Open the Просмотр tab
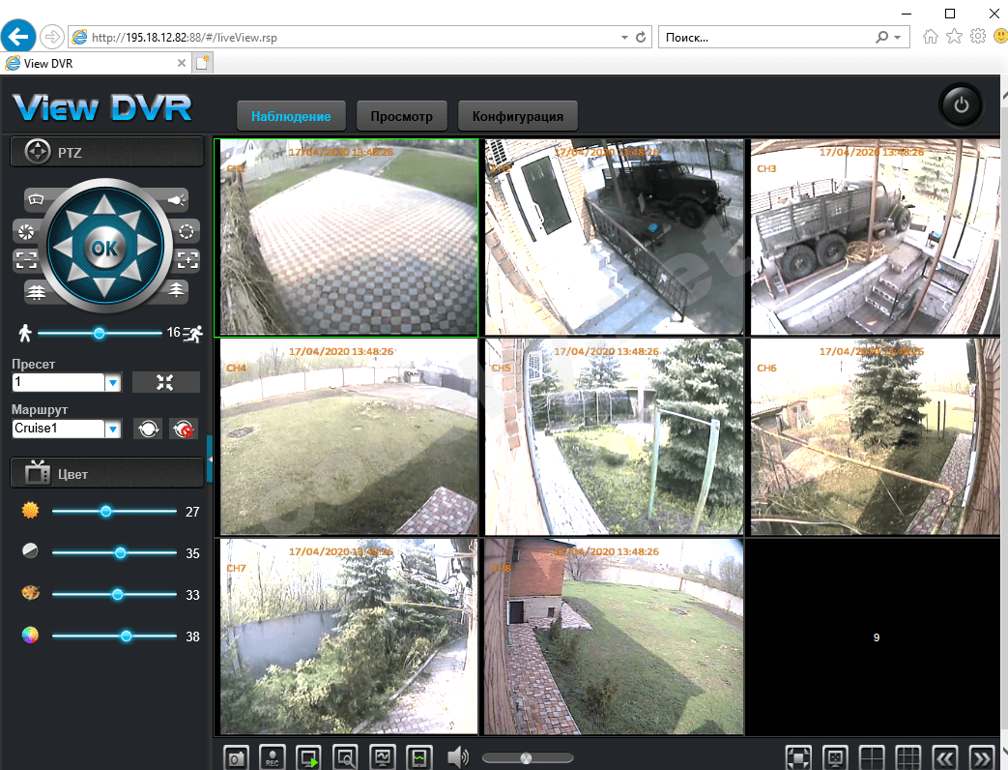Image resolution: width=1008 pixels, height=770 pixels. coord(401,117)
